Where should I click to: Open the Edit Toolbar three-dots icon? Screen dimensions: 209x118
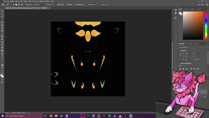point(2,70)
